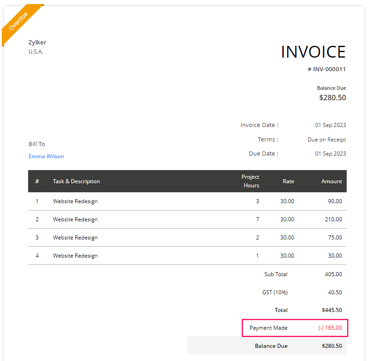
Task: Select the Rate column header
Action: click(x=288, y=181)
